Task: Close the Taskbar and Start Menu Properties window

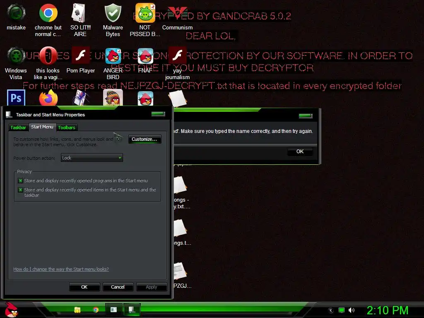Action: pyautogui.click(x=158, y=113)
